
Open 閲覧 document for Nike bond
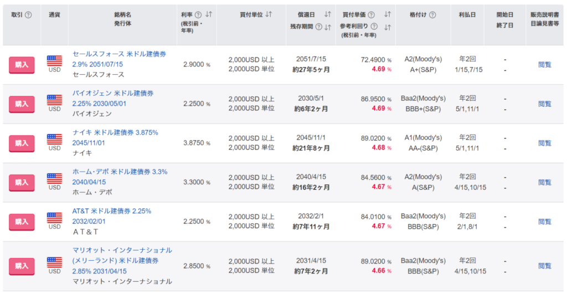point(545,143)
